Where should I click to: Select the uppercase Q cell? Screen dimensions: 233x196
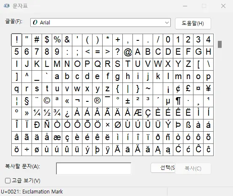[97, 64]
